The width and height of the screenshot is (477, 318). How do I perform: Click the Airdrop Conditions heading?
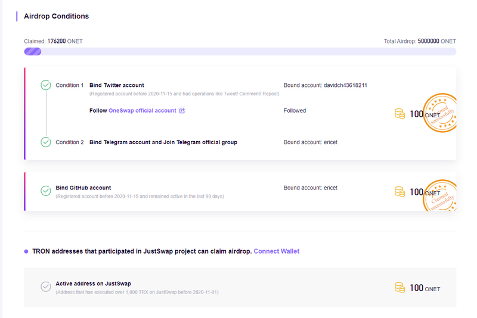pyautogui.click(x=57, y=16)
